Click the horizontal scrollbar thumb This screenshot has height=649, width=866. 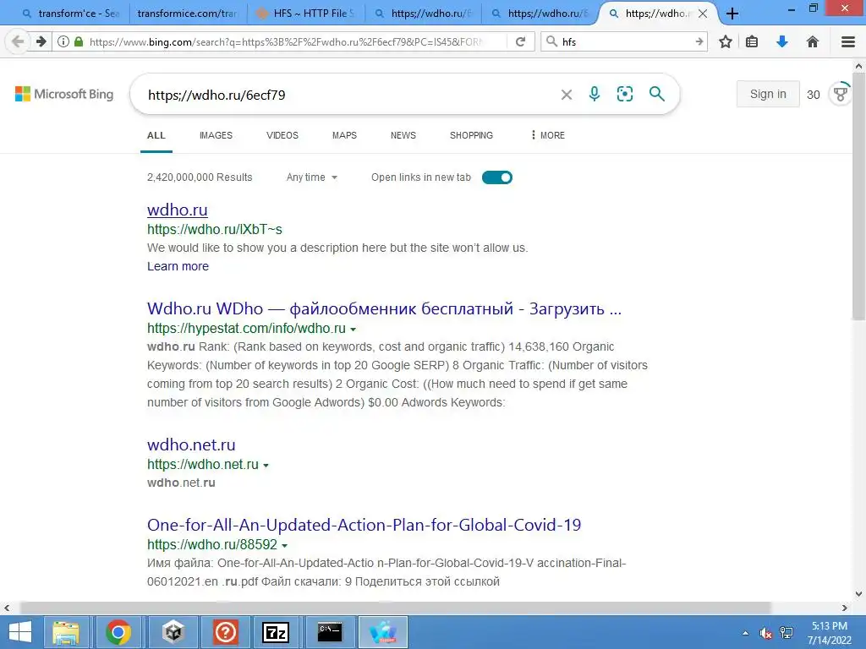395,608
